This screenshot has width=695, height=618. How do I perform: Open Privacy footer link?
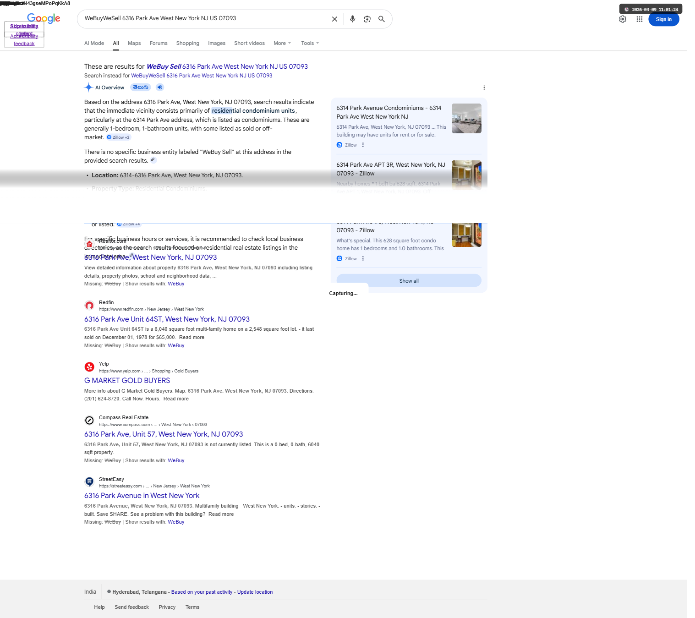(167, 607)
